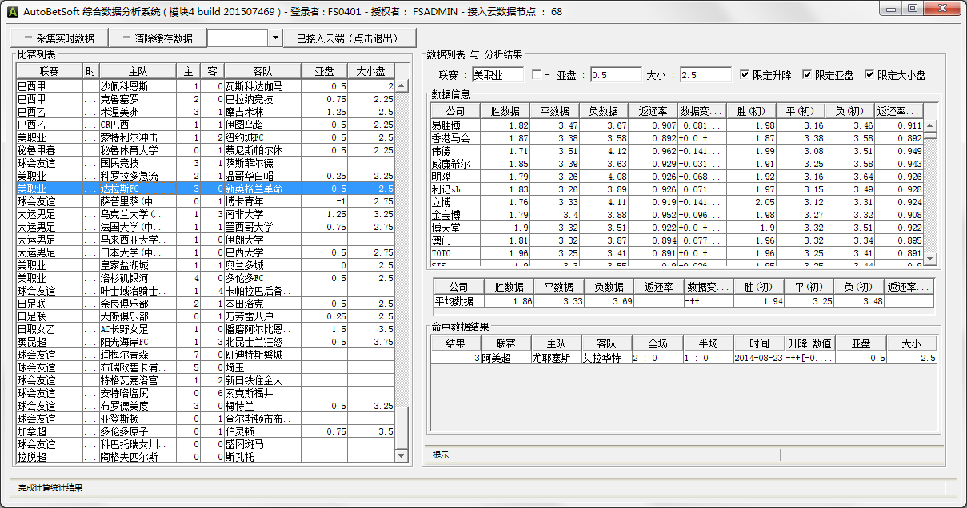Uncheck the 限定亚盘 checkbox

click(807, 75)
